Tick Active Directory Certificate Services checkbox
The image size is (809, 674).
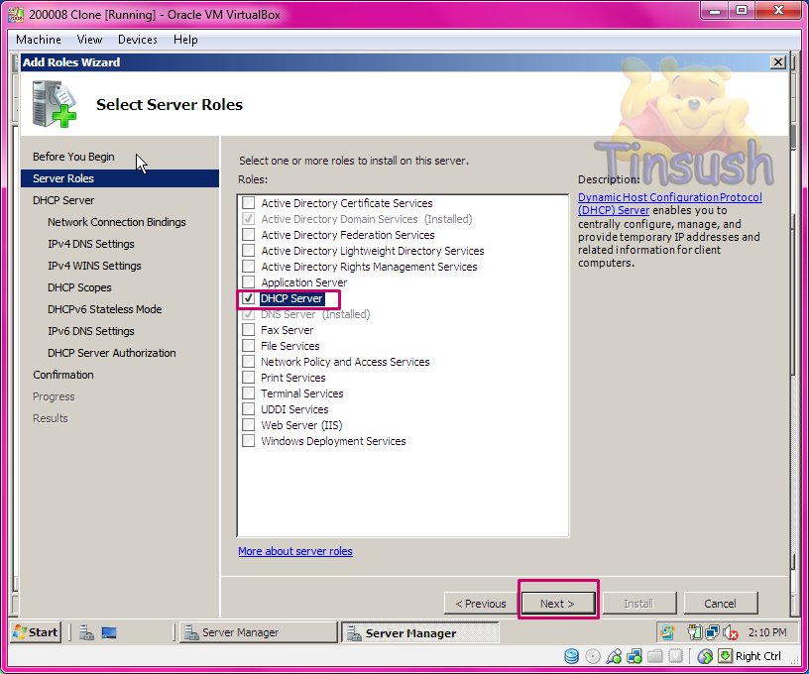(249, 202)
